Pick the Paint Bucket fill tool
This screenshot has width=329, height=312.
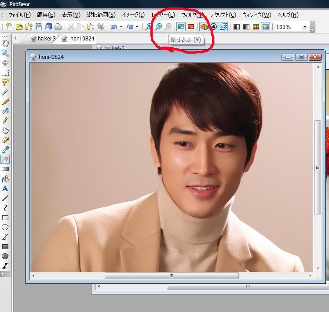coord(5,179)
